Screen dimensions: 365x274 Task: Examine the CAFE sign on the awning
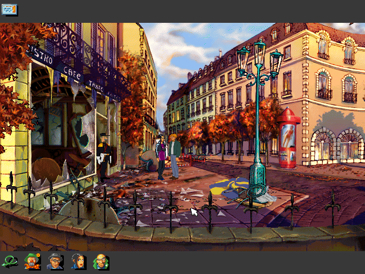click(x=72, y=72)
